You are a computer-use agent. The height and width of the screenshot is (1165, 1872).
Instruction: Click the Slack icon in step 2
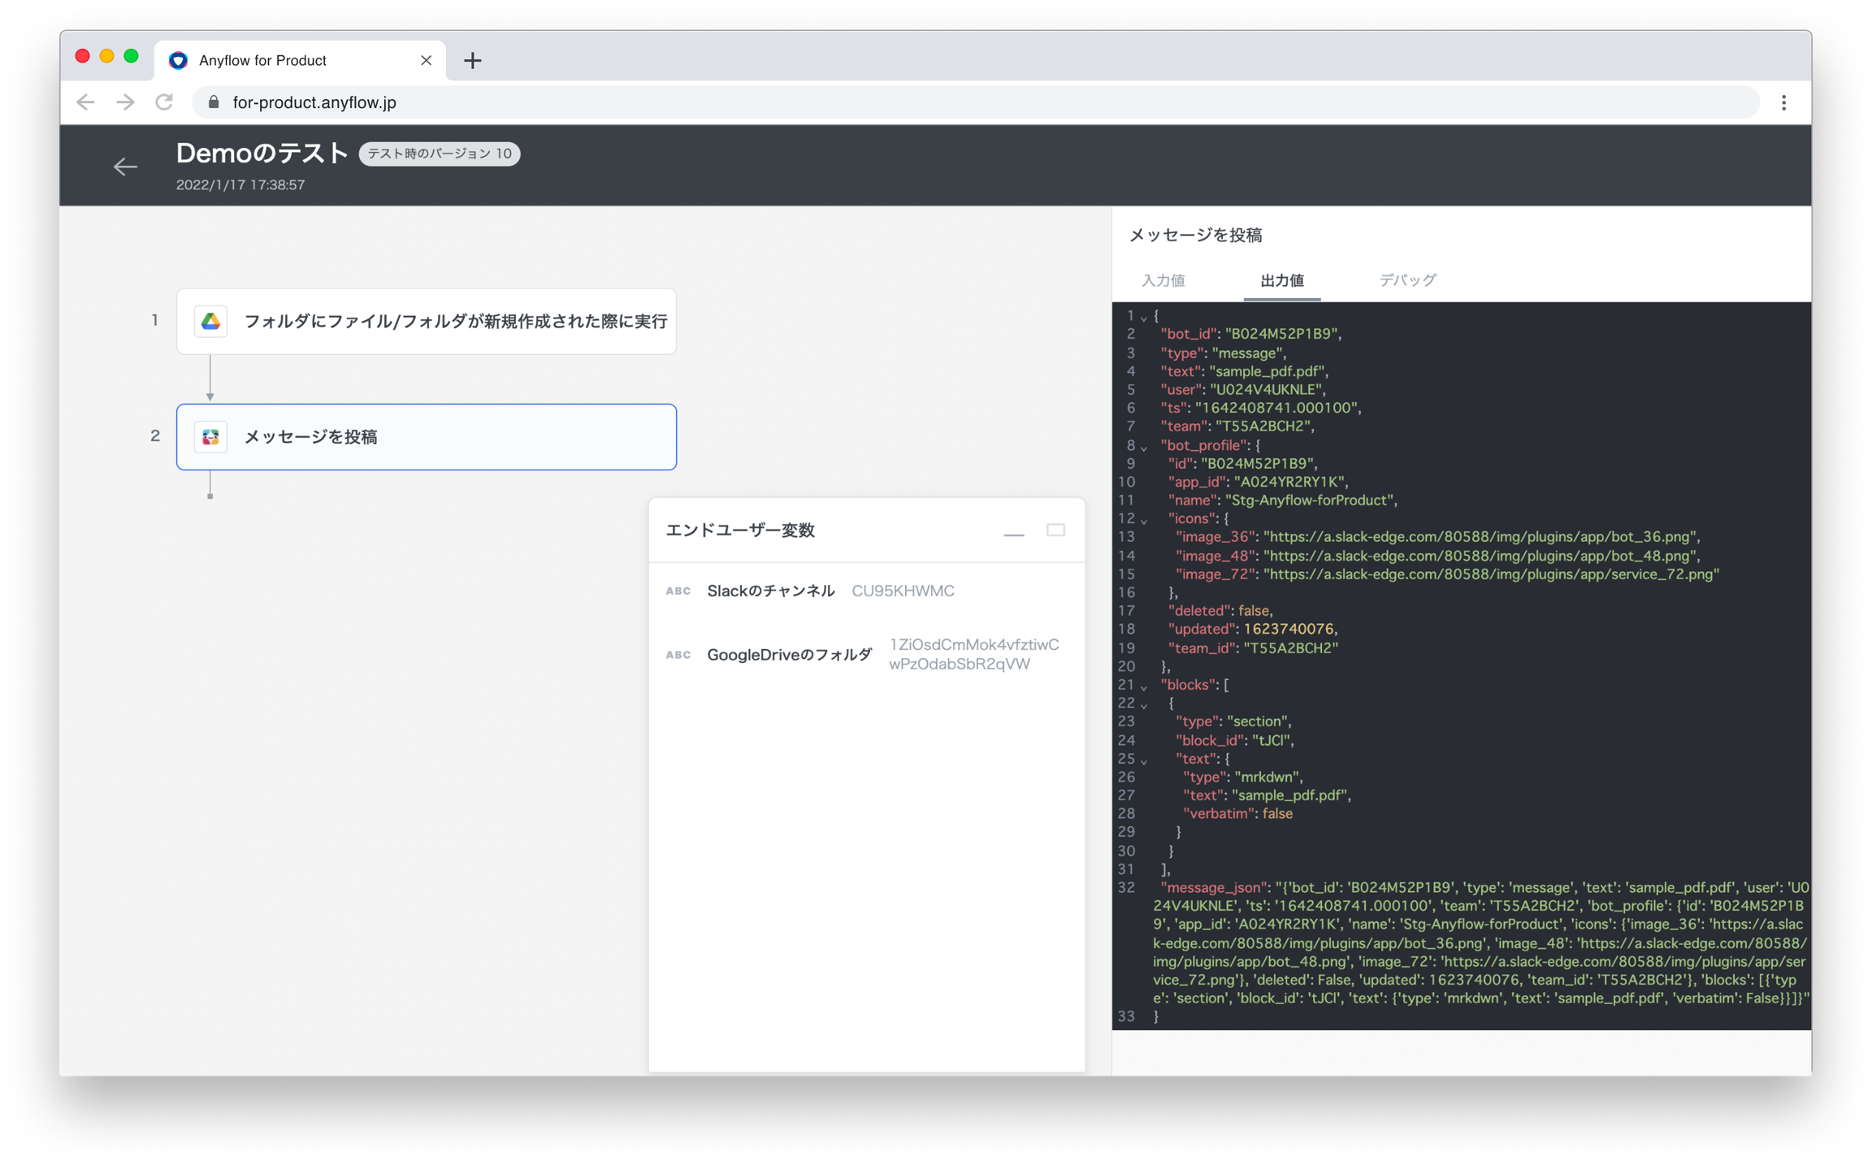point(210,437)
